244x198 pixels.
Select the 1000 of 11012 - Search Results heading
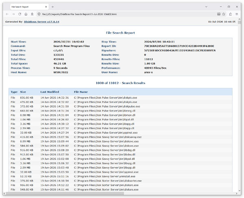tap(120, 83)
